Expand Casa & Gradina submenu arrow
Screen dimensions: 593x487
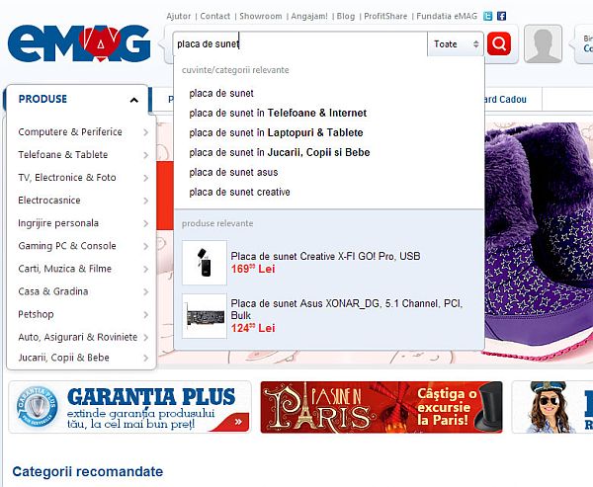pyautogui.click(x=145, y=291)
